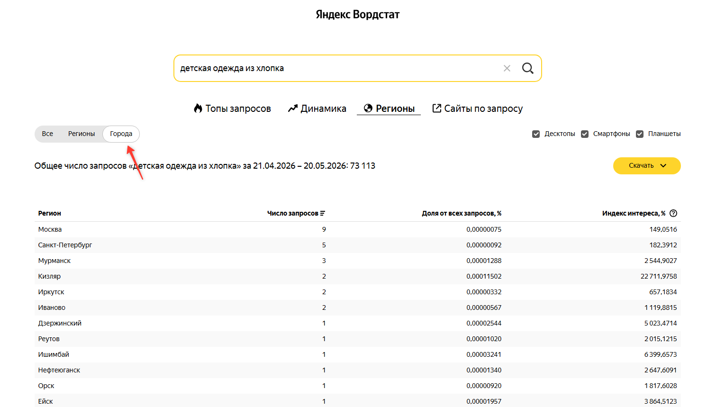Click the Яндекс Вордстат logo
The width and height of the screenshot is (716, 407).
click(x=358, y=15)
